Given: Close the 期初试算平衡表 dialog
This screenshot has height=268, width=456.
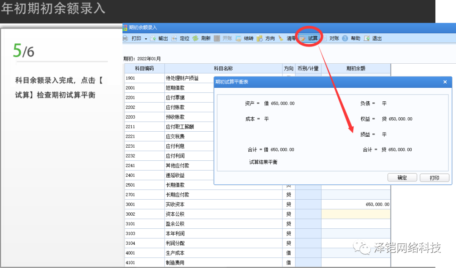Looking at the screenshot, I should click(x=445, y=82).
